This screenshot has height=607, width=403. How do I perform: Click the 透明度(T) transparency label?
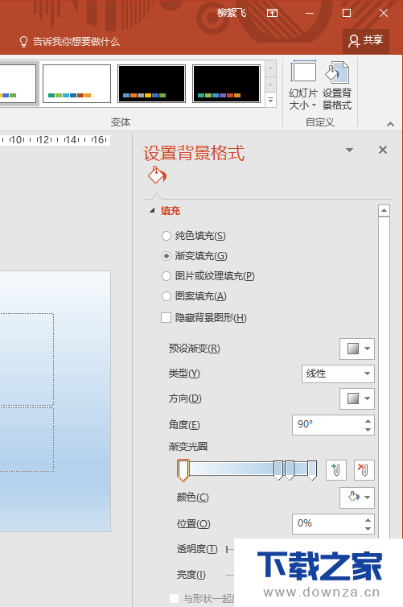click(197, 549)
